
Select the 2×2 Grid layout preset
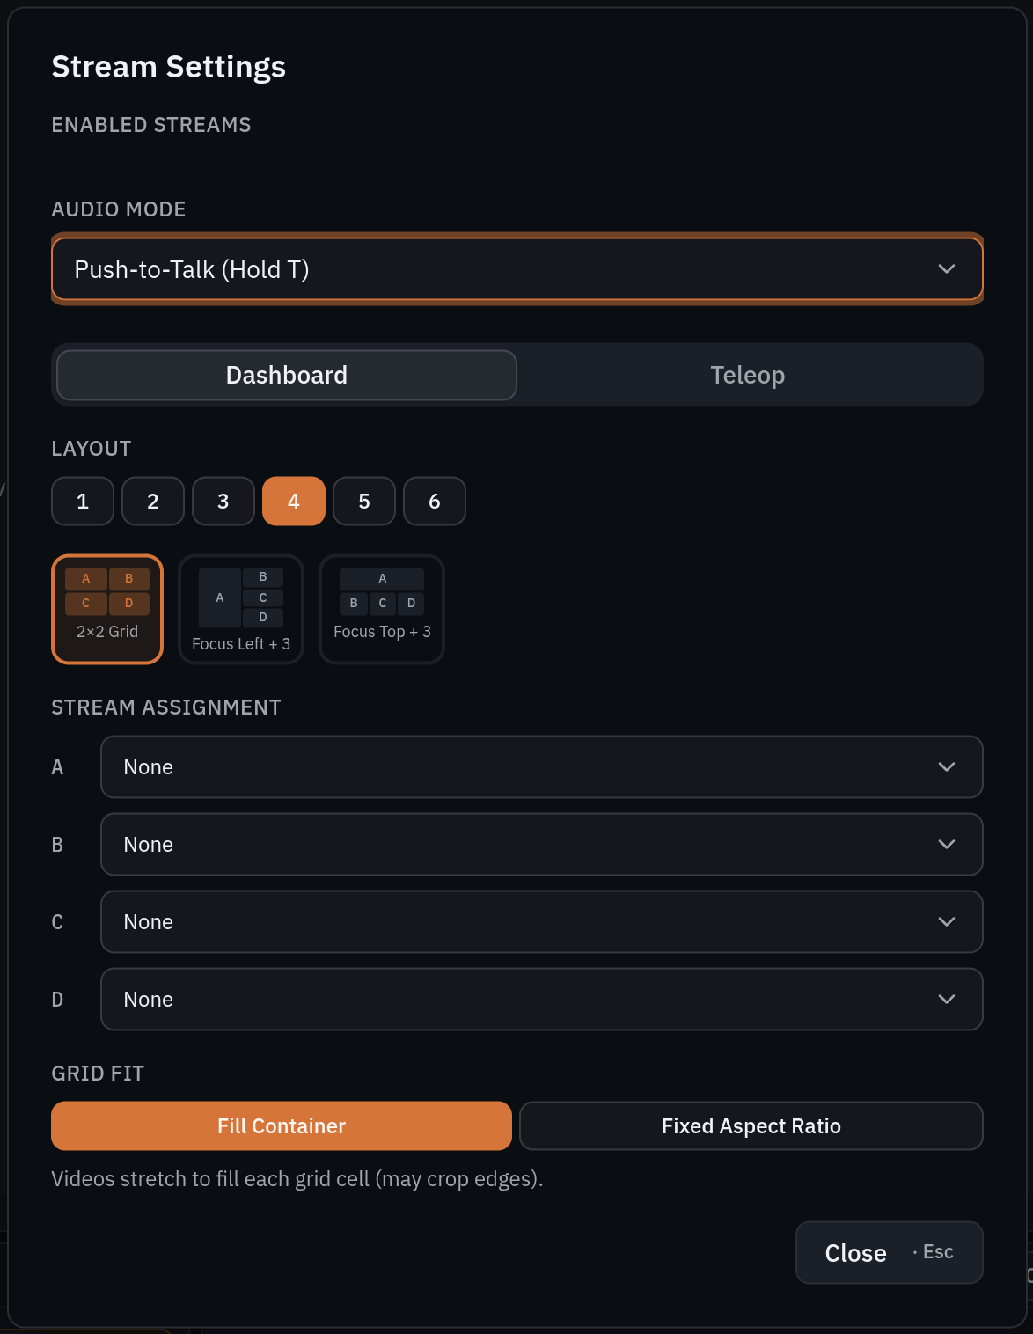pos(107,609)
